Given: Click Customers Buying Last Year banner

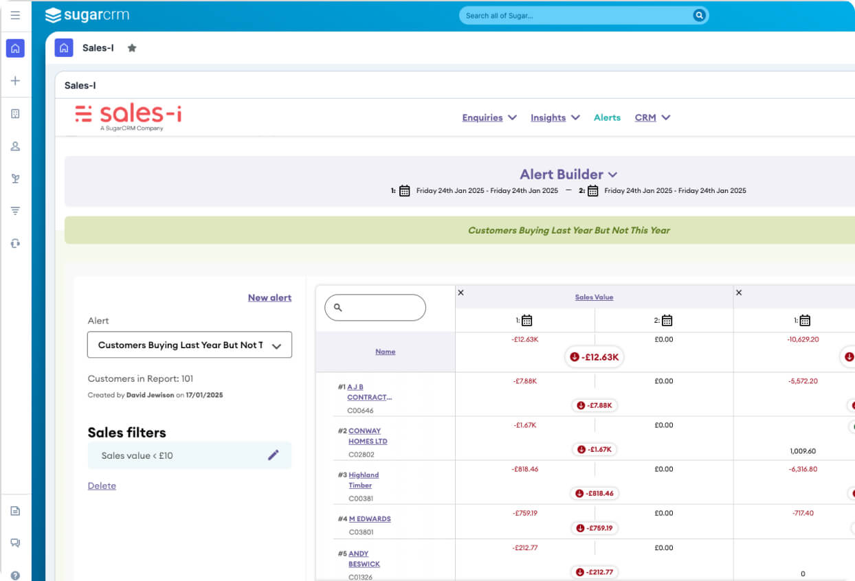Looking at the screenshot, I should click(x=569, y=230).
